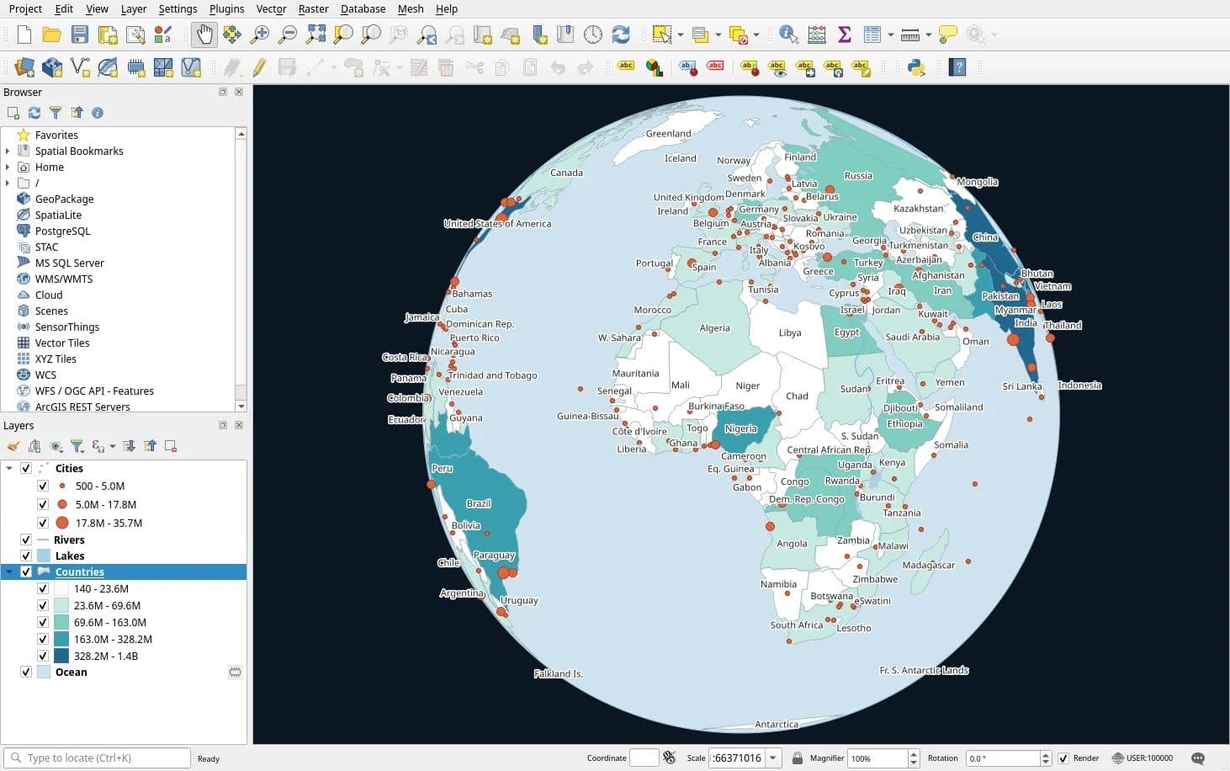The height and width of the screenshot is (771, 1230).
Task: Click the Ocean layer color swatch
Action: coord(45,673)
